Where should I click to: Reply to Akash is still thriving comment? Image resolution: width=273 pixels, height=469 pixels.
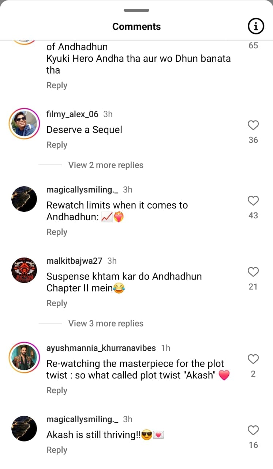57,450
